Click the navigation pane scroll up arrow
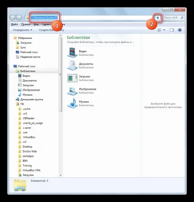194x202 pixels. pos(60,36)
